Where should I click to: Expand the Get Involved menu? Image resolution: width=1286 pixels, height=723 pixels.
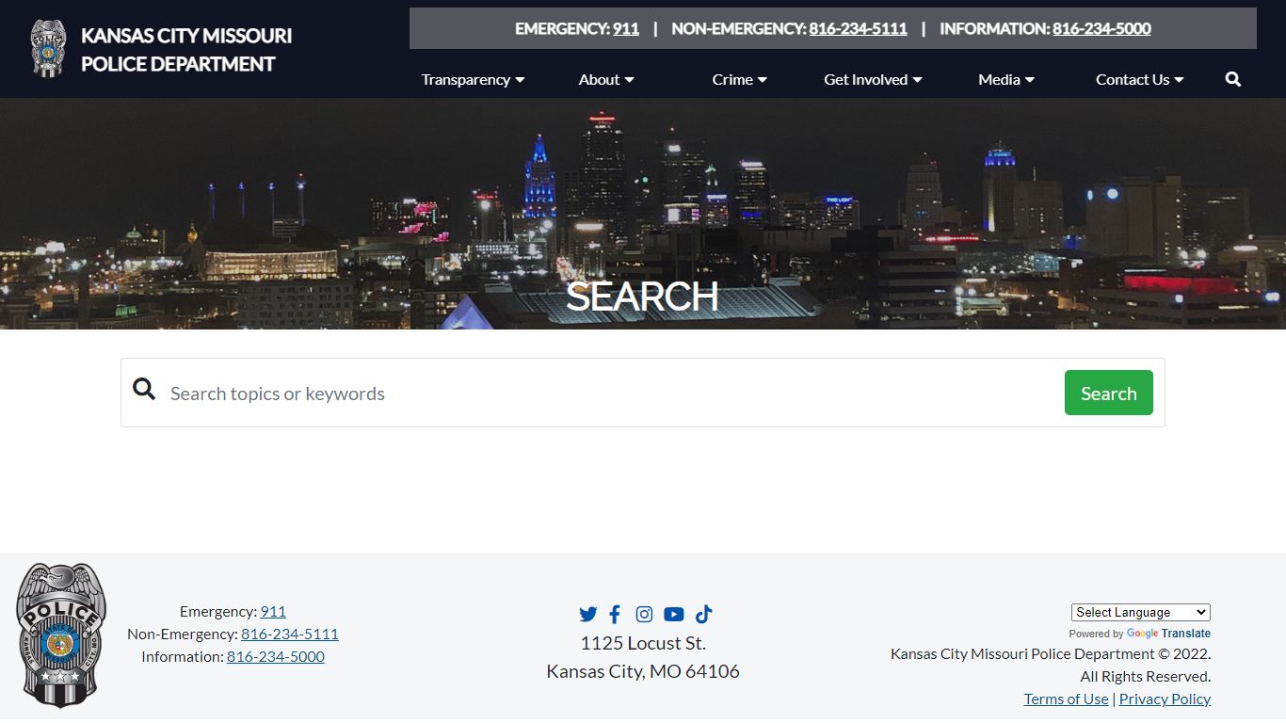point(873,80)
